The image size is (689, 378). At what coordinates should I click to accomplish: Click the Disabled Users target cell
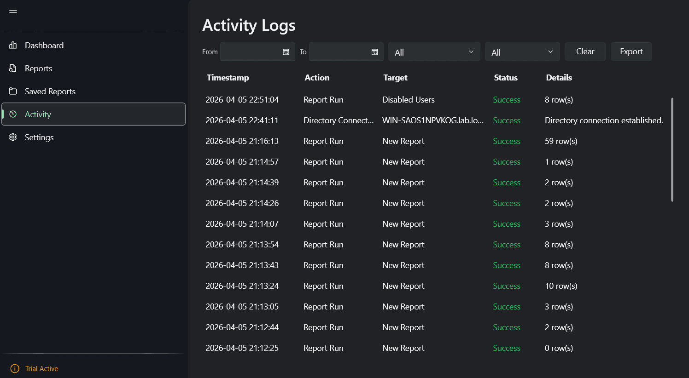tap(408, 99)
